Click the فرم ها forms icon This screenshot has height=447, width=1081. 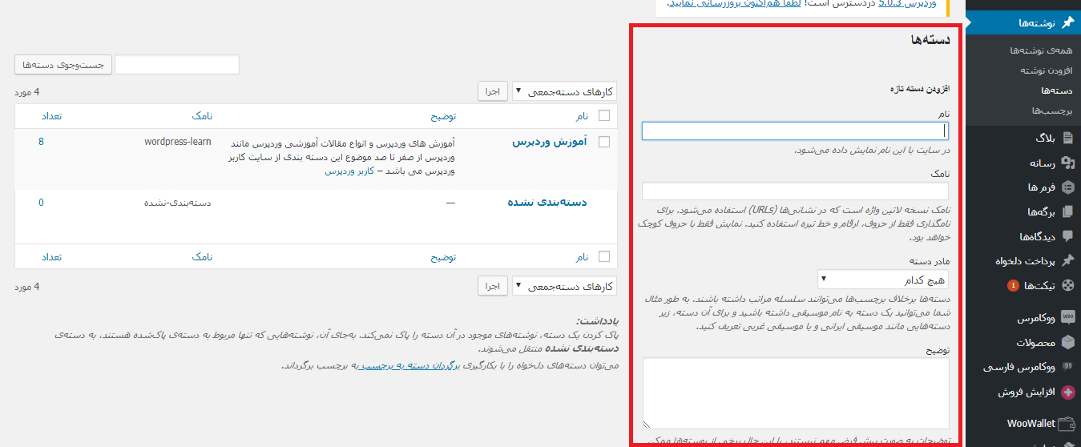(1067, 187)
